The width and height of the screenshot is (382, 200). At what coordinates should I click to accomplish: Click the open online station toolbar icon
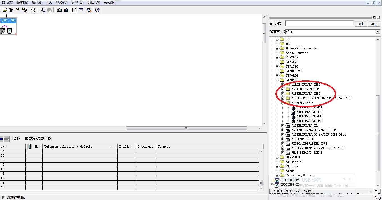pos(11,10)
